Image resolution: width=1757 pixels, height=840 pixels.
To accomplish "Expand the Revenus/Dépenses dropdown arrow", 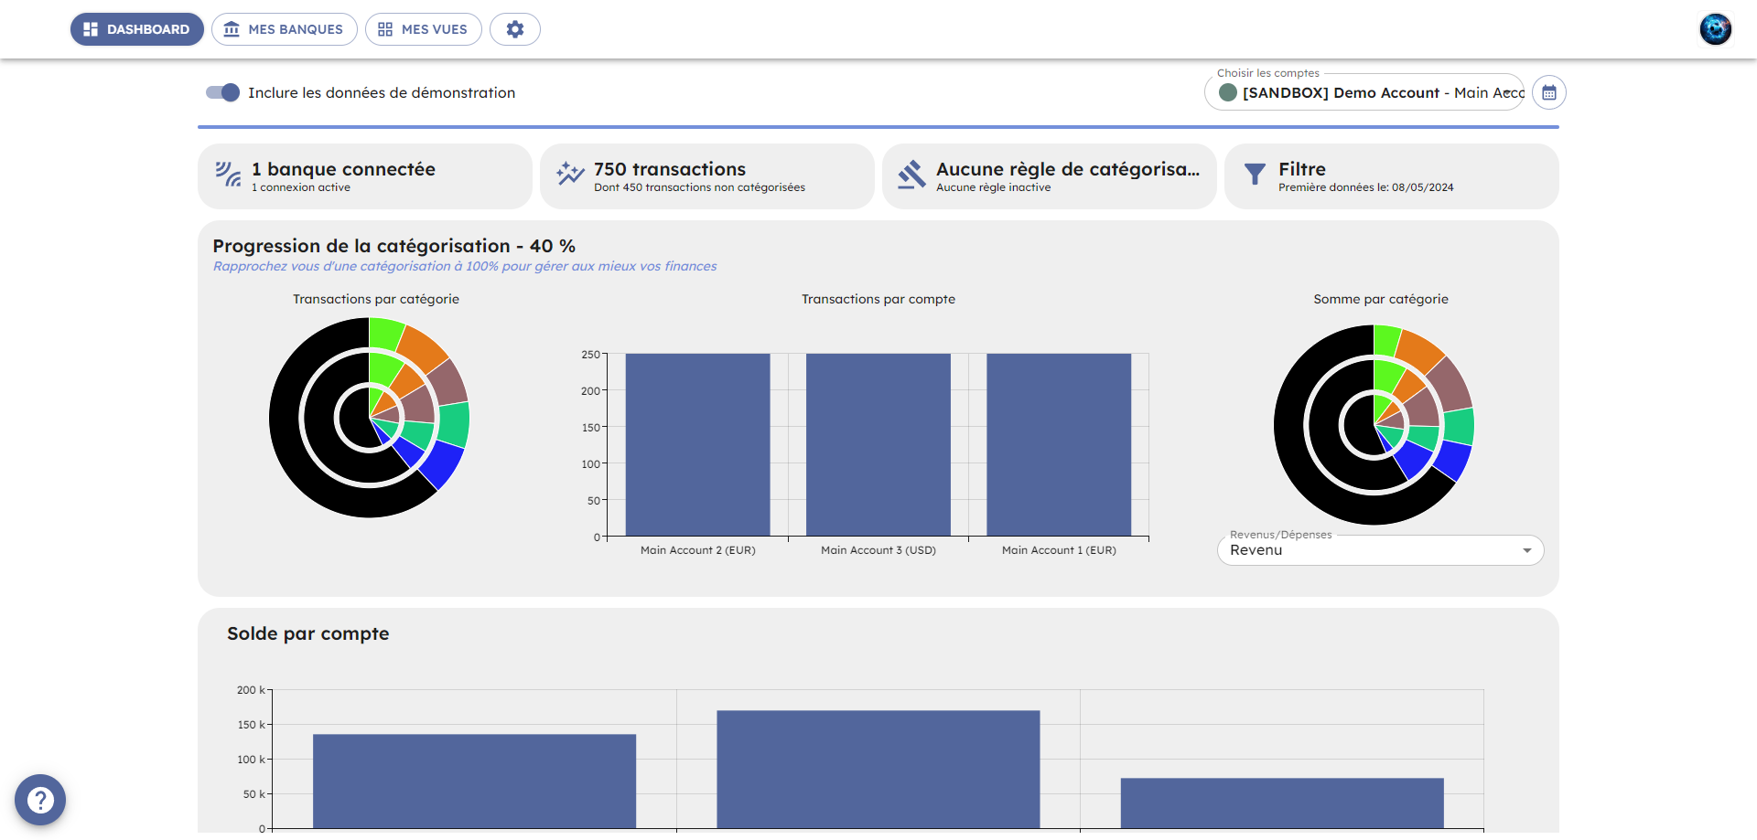I will (1526, 550).
